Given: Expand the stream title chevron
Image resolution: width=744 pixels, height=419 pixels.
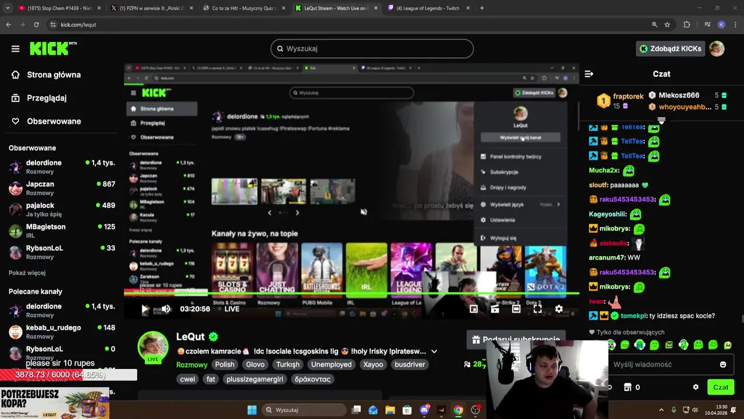Looking at the screenshot, I should tap(434, 351).
